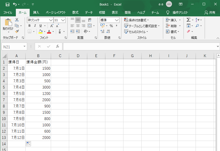Viewport: 220px width, 151px height.
Task: Click the Percent Style icon
Action: point(111,26)
